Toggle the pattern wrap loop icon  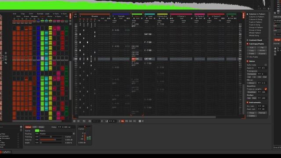point(90,121)
